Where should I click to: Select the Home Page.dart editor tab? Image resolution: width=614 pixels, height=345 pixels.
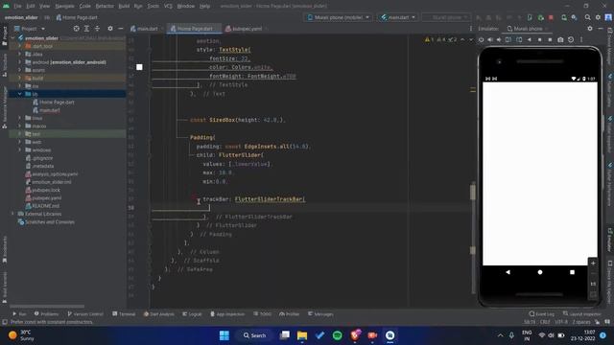point(194,29)
